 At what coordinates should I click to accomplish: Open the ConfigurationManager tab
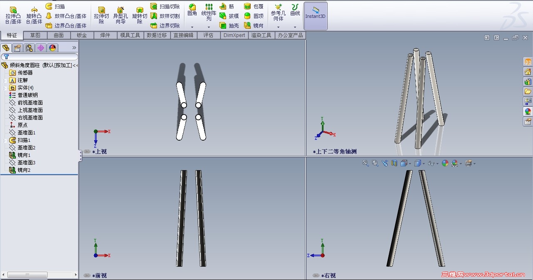[x=29, y=48]
